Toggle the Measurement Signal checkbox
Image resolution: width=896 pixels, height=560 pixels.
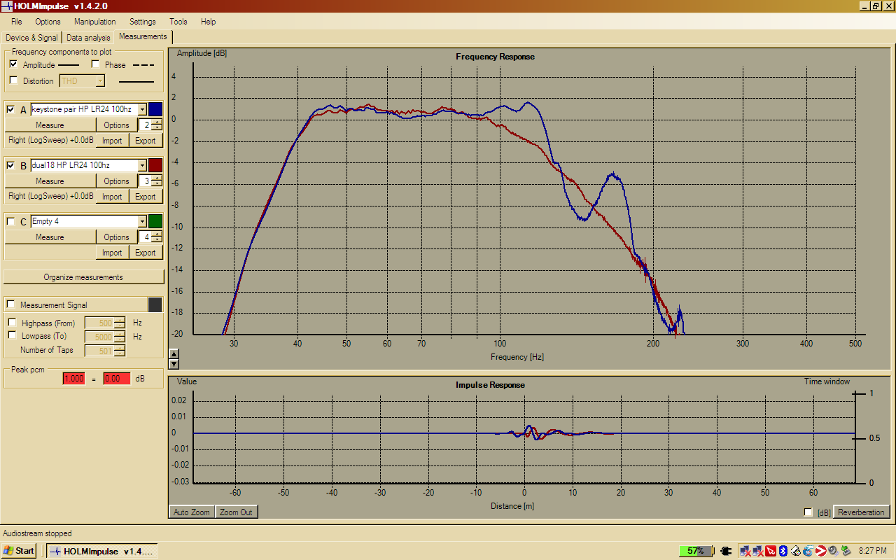tap(10, 304)
